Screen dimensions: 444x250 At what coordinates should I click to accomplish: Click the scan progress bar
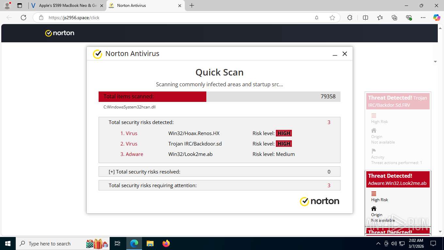(x=219, y=97)
